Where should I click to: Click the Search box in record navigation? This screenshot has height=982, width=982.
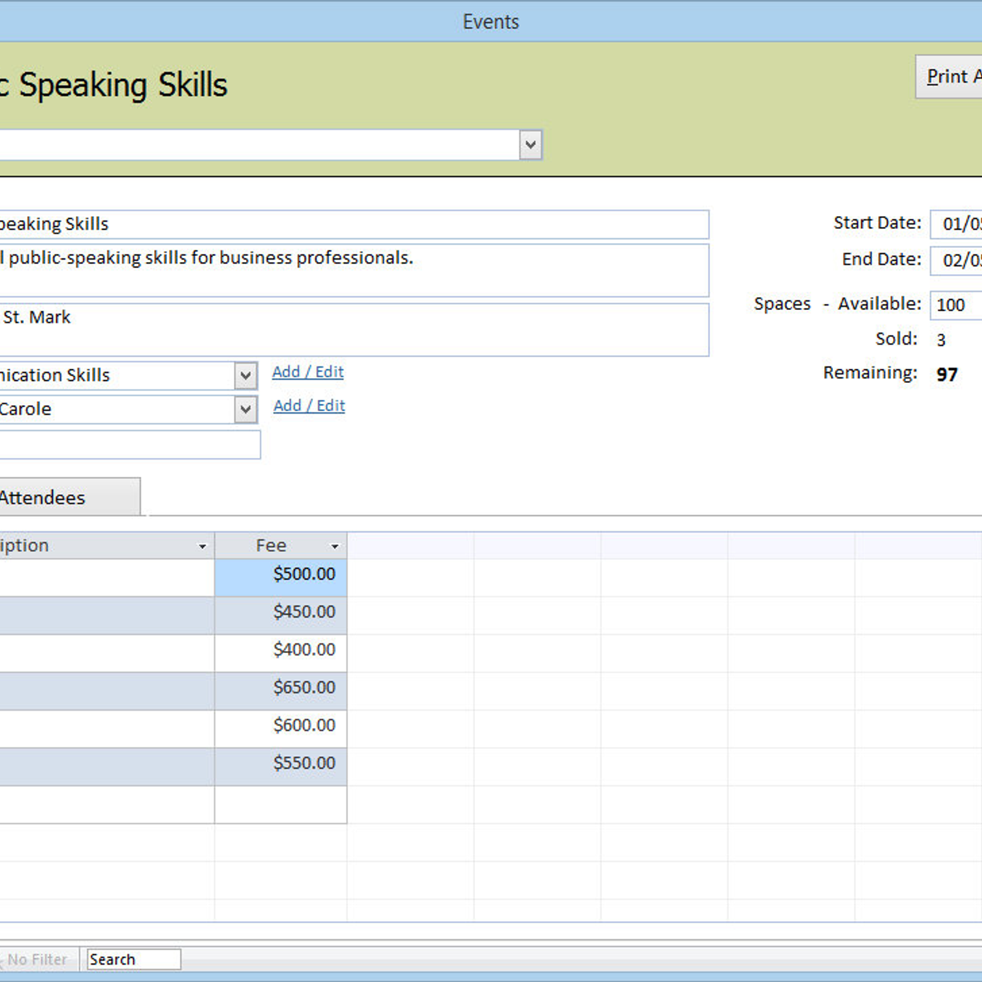[134, 959]
